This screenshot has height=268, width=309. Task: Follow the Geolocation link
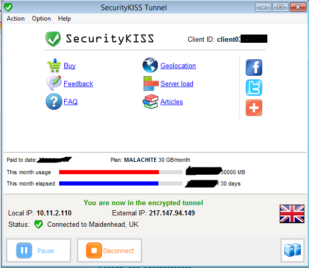tap(178, 65)
